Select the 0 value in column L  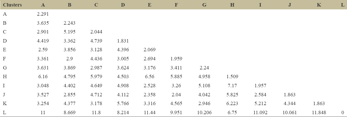342,112
